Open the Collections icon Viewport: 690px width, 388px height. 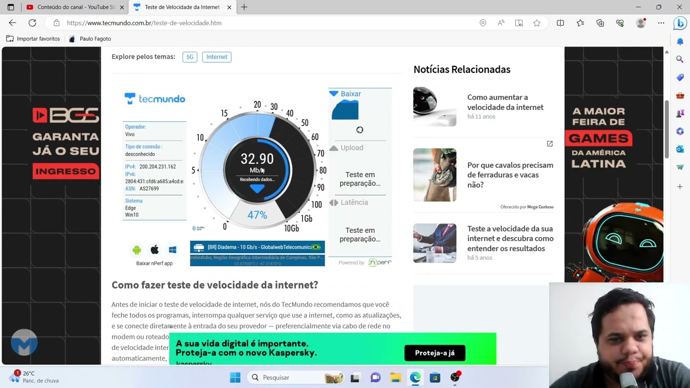(600, 23)
